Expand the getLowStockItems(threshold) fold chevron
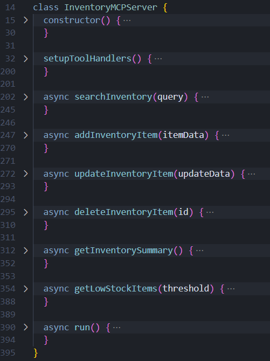Viewport: 270px width, 361px height. click(26, 289)
